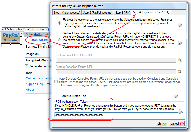Open help for same-page redirect option
Viewport: 191px width, 132px height.
point(180,25)
